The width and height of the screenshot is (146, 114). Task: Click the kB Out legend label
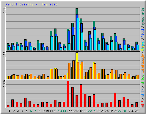(143, 80)
